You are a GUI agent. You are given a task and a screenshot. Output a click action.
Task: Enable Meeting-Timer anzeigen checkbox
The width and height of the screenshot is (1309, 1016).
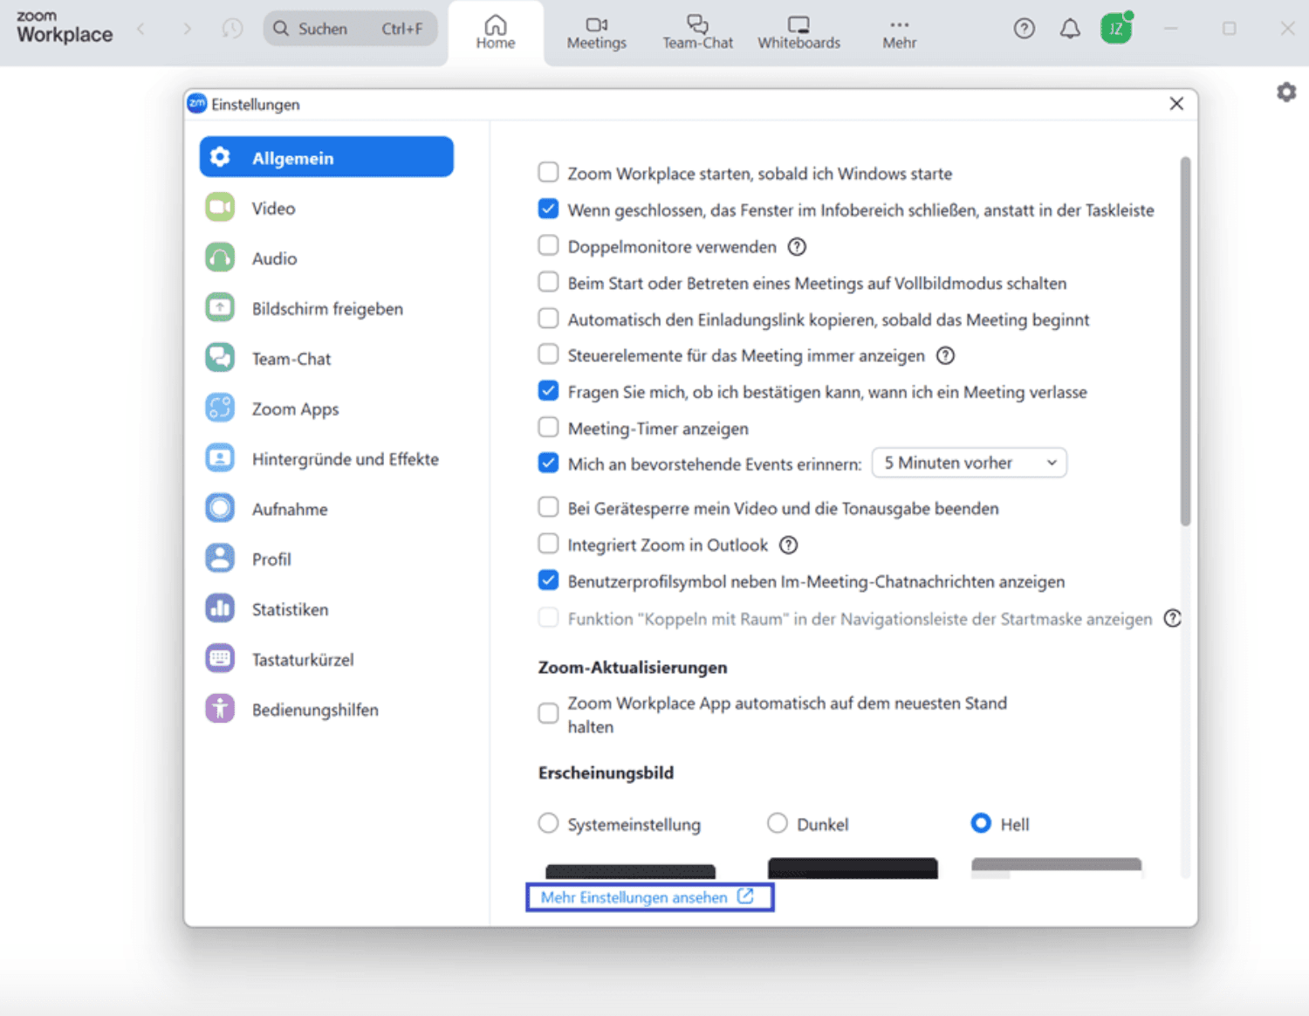tap(548, 428)
